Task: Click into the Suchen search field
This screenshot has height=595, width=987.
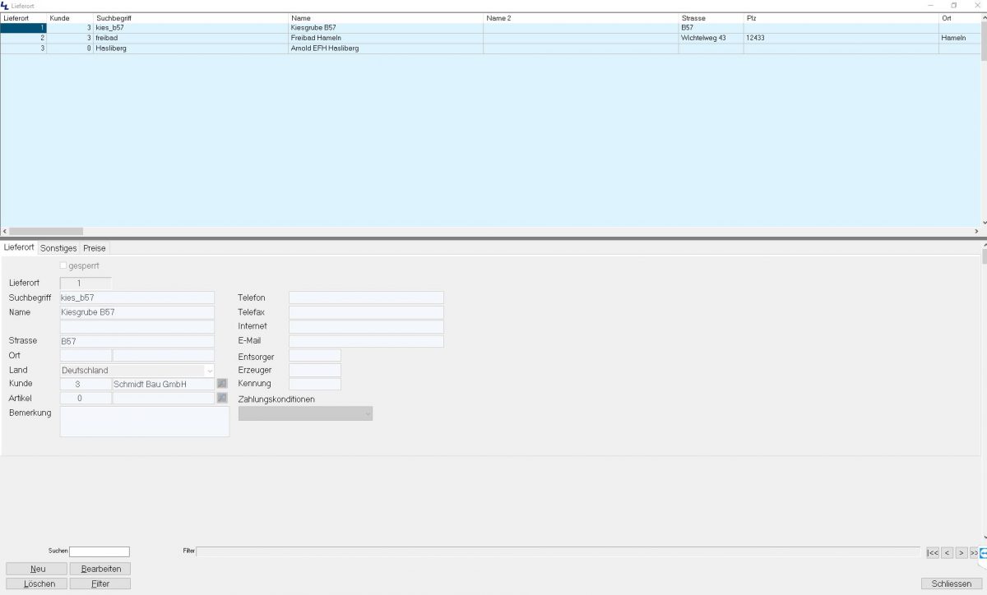Action: coord(100,551)
